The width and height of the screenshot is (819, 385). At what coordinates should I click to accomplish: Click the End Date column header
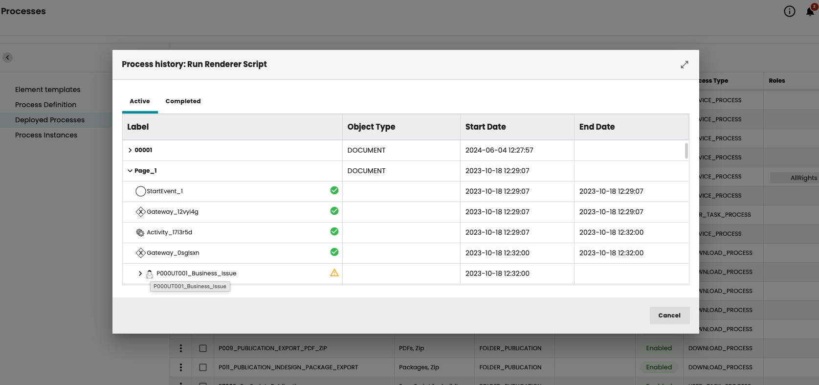(631, 127)
